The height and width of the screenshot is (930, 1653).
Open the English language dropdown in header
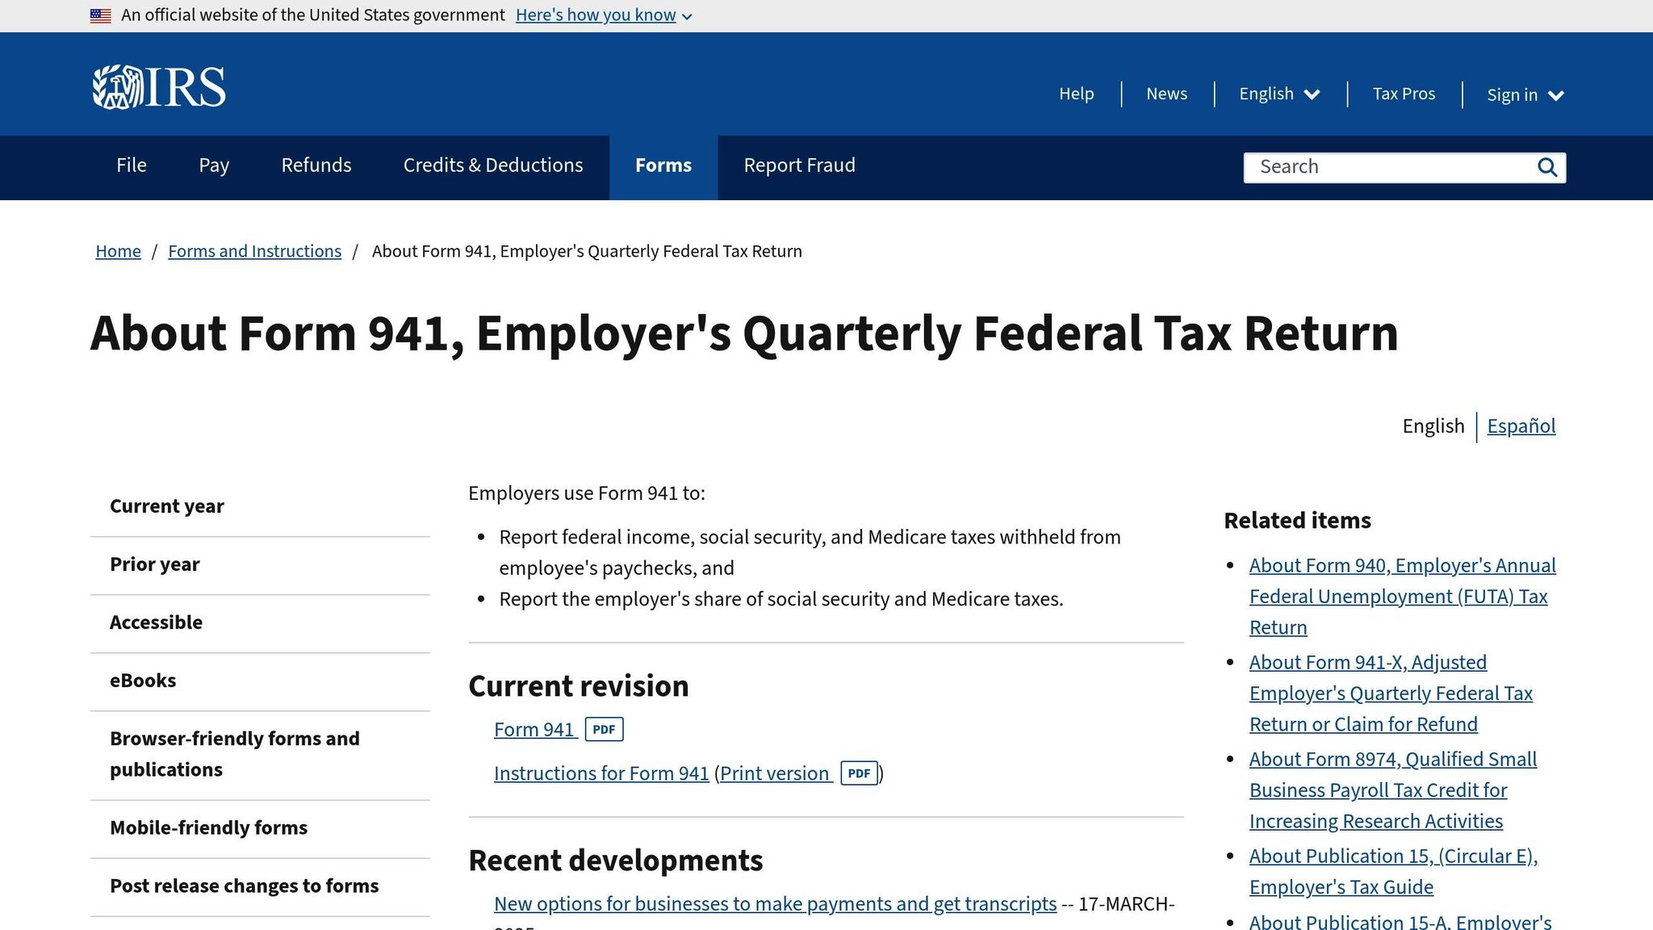[1279, 94]
